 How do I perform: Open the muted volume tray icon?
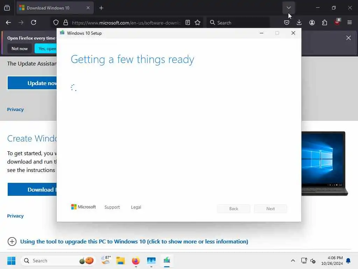tap(313, 261)
